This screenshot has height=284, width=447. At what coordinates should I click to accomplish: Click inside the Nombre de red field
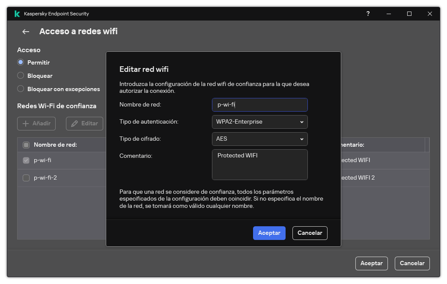[x=259, y=105]
